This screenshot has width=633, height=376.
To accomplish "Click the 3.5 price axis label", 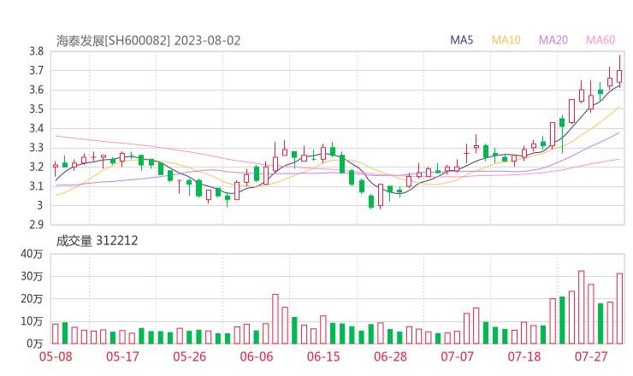I will (36, 109).
